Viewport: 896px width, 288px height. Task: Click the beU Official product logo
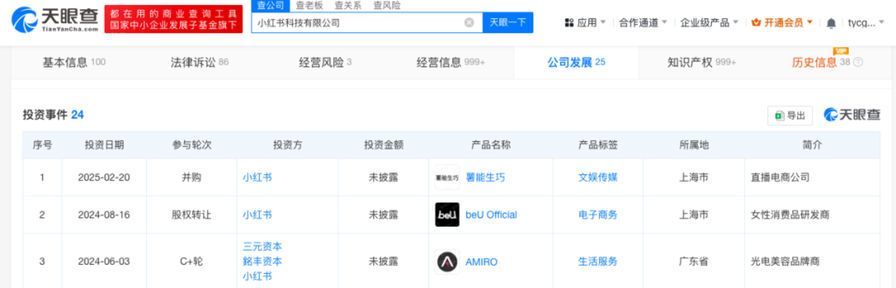point(447,215)
